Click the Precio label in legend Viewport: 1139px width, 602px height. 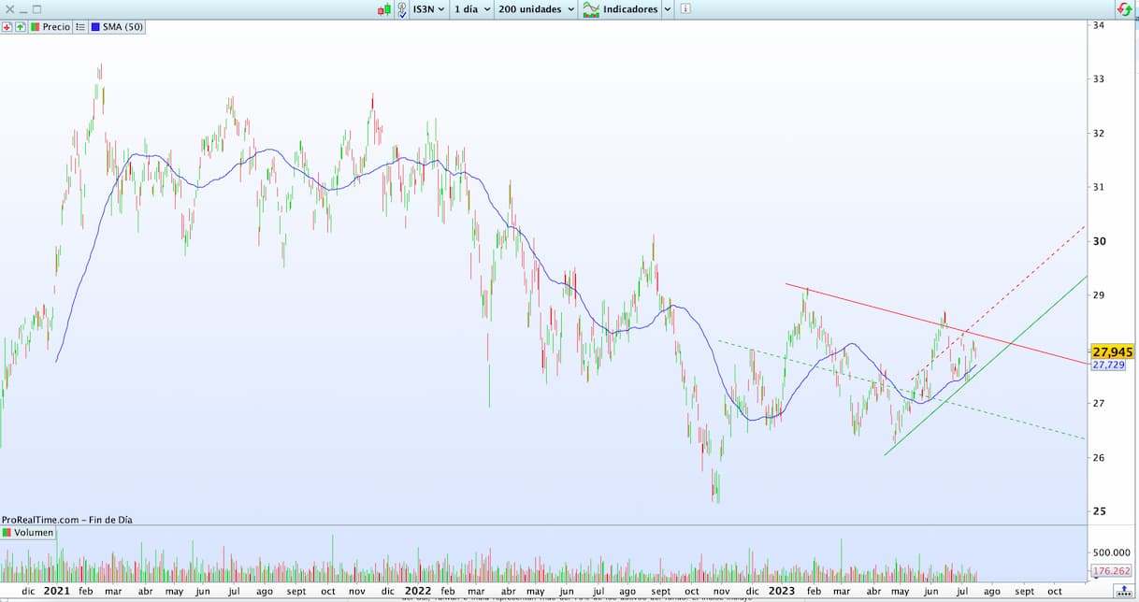click(x=55, y=27)
